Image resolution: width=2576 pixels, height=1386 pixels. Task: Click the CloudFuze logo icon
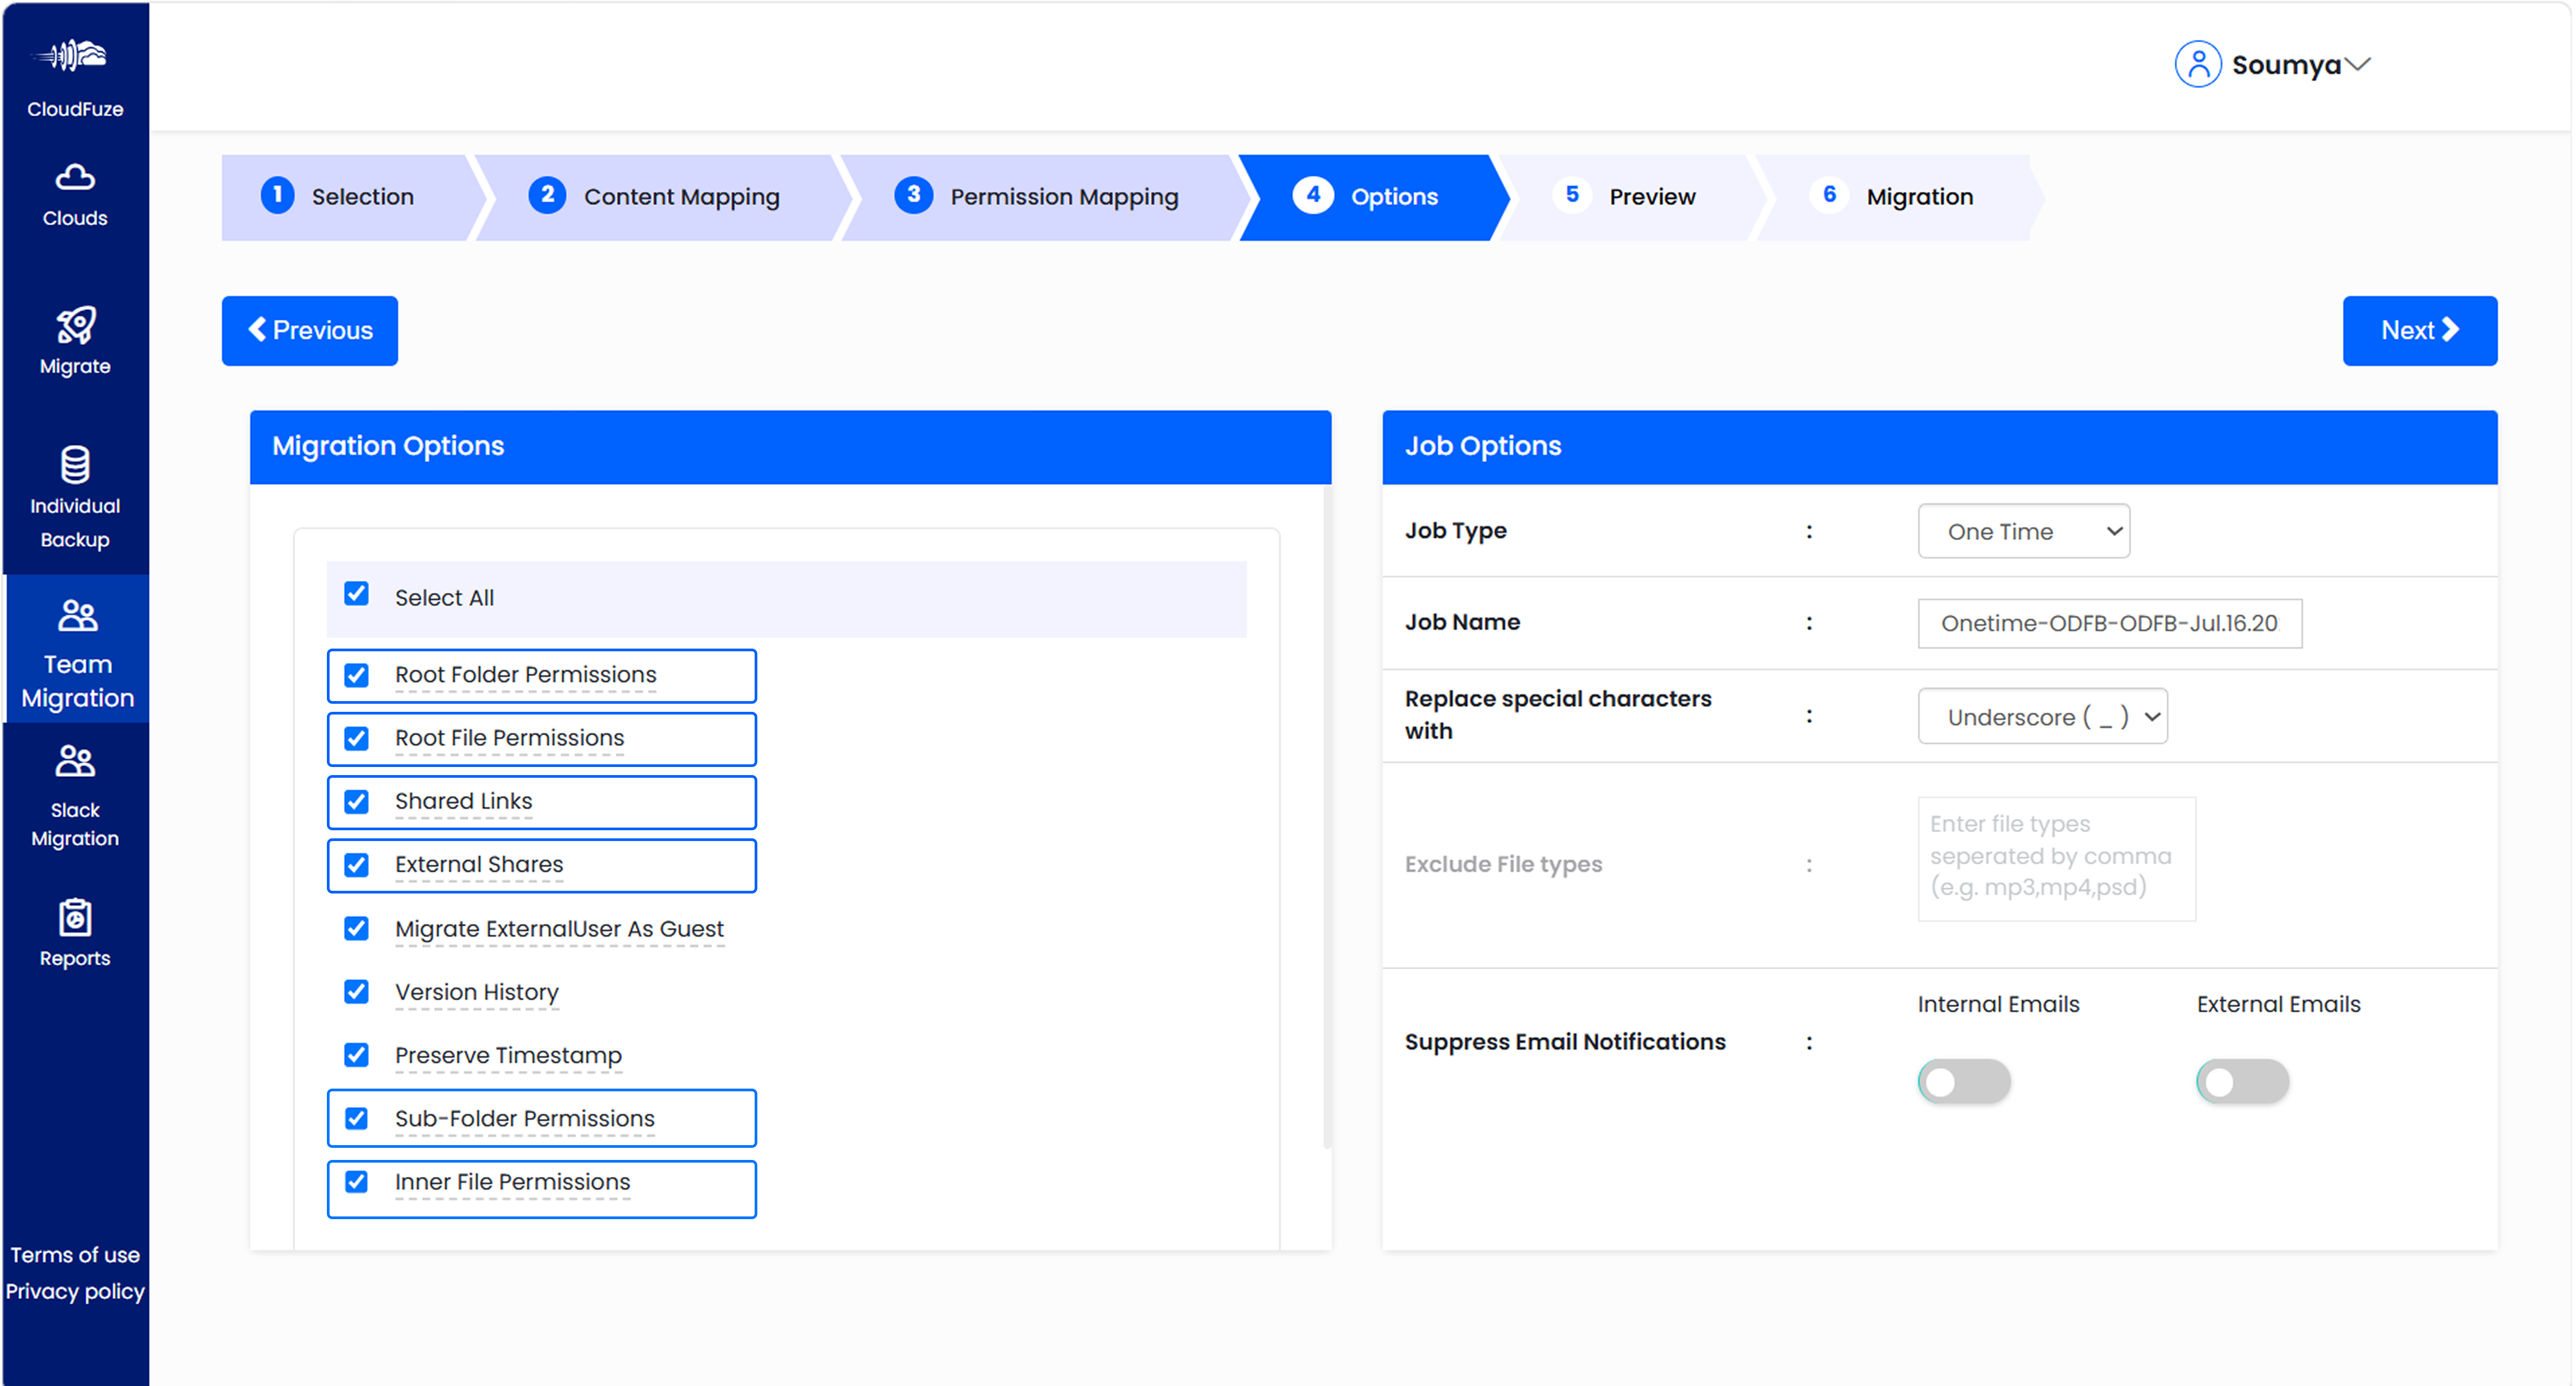(70, 55)
